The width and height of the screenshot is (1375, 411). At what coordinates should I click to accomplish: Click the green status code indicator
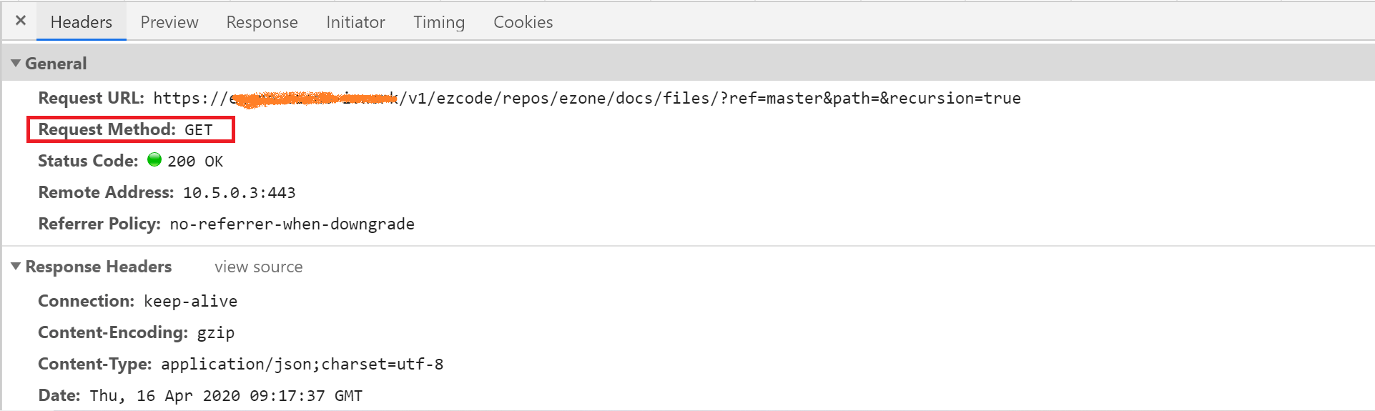click(x=154, y=160)
